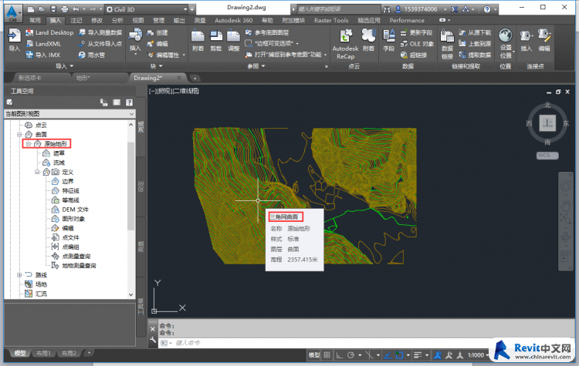Click the 二维线框 visual style viewport control
579x366 pixels.
[186, 91]
